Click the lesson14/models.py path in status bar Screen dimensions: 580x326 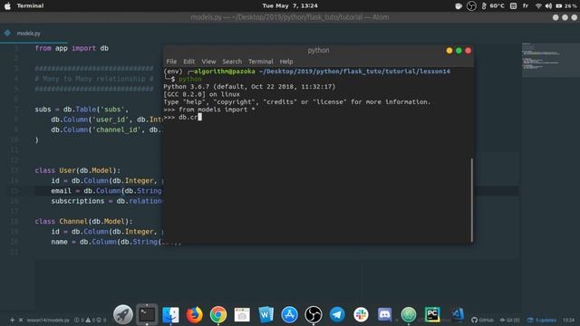click(x=48, y=320)
